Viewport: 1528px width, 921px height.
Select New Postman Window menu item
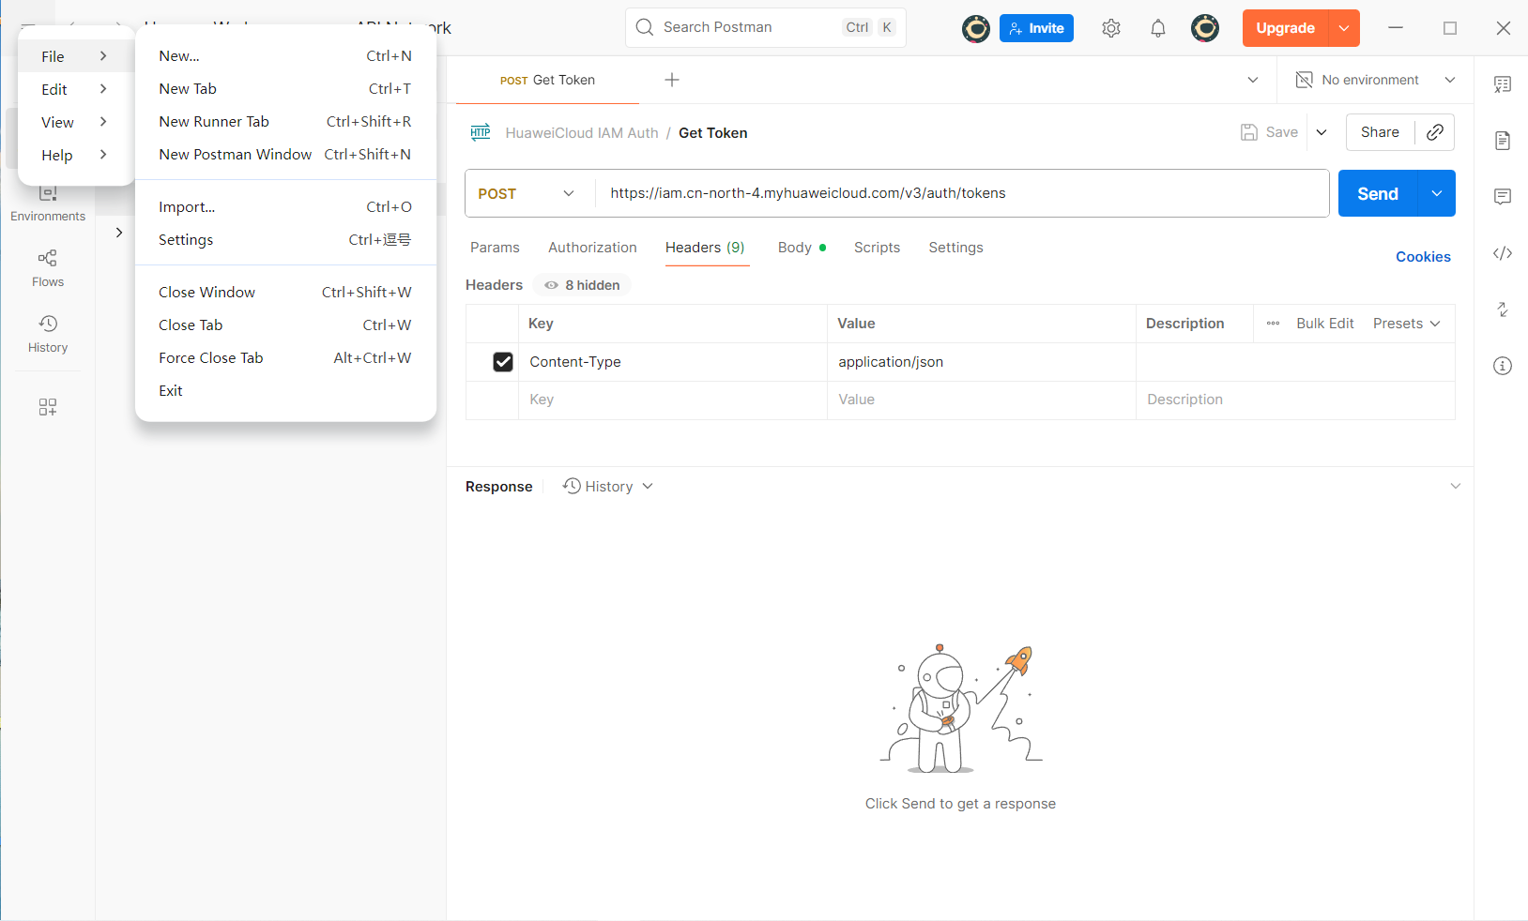click(285, 155)
